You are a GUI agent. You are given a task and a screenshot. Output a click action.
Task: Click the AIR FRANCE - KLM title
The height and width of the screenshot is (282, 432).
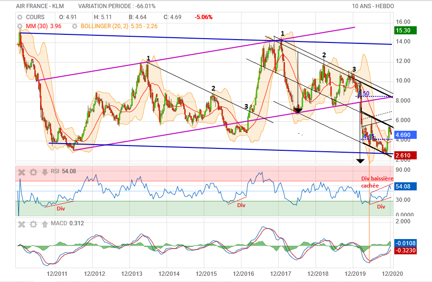coord(40,6)
